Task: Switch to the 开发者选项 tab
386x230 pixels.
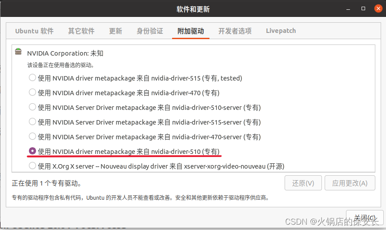Action: [235, 31]
